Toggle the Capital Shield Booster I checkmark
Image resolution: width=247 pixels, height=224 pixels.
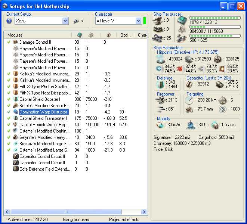[x=9, y=99]
